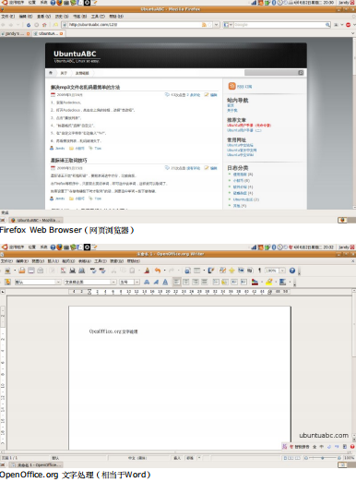Insert a hyperlink using Writer toolbar icon
Image resolution: width=356 pixels, height=482 pixels.
(187, 271)
